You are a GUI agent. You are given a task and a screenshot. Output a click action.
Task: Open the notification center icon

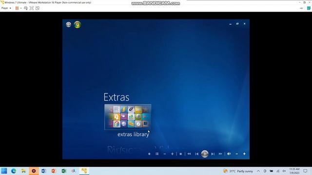(306, 171)
